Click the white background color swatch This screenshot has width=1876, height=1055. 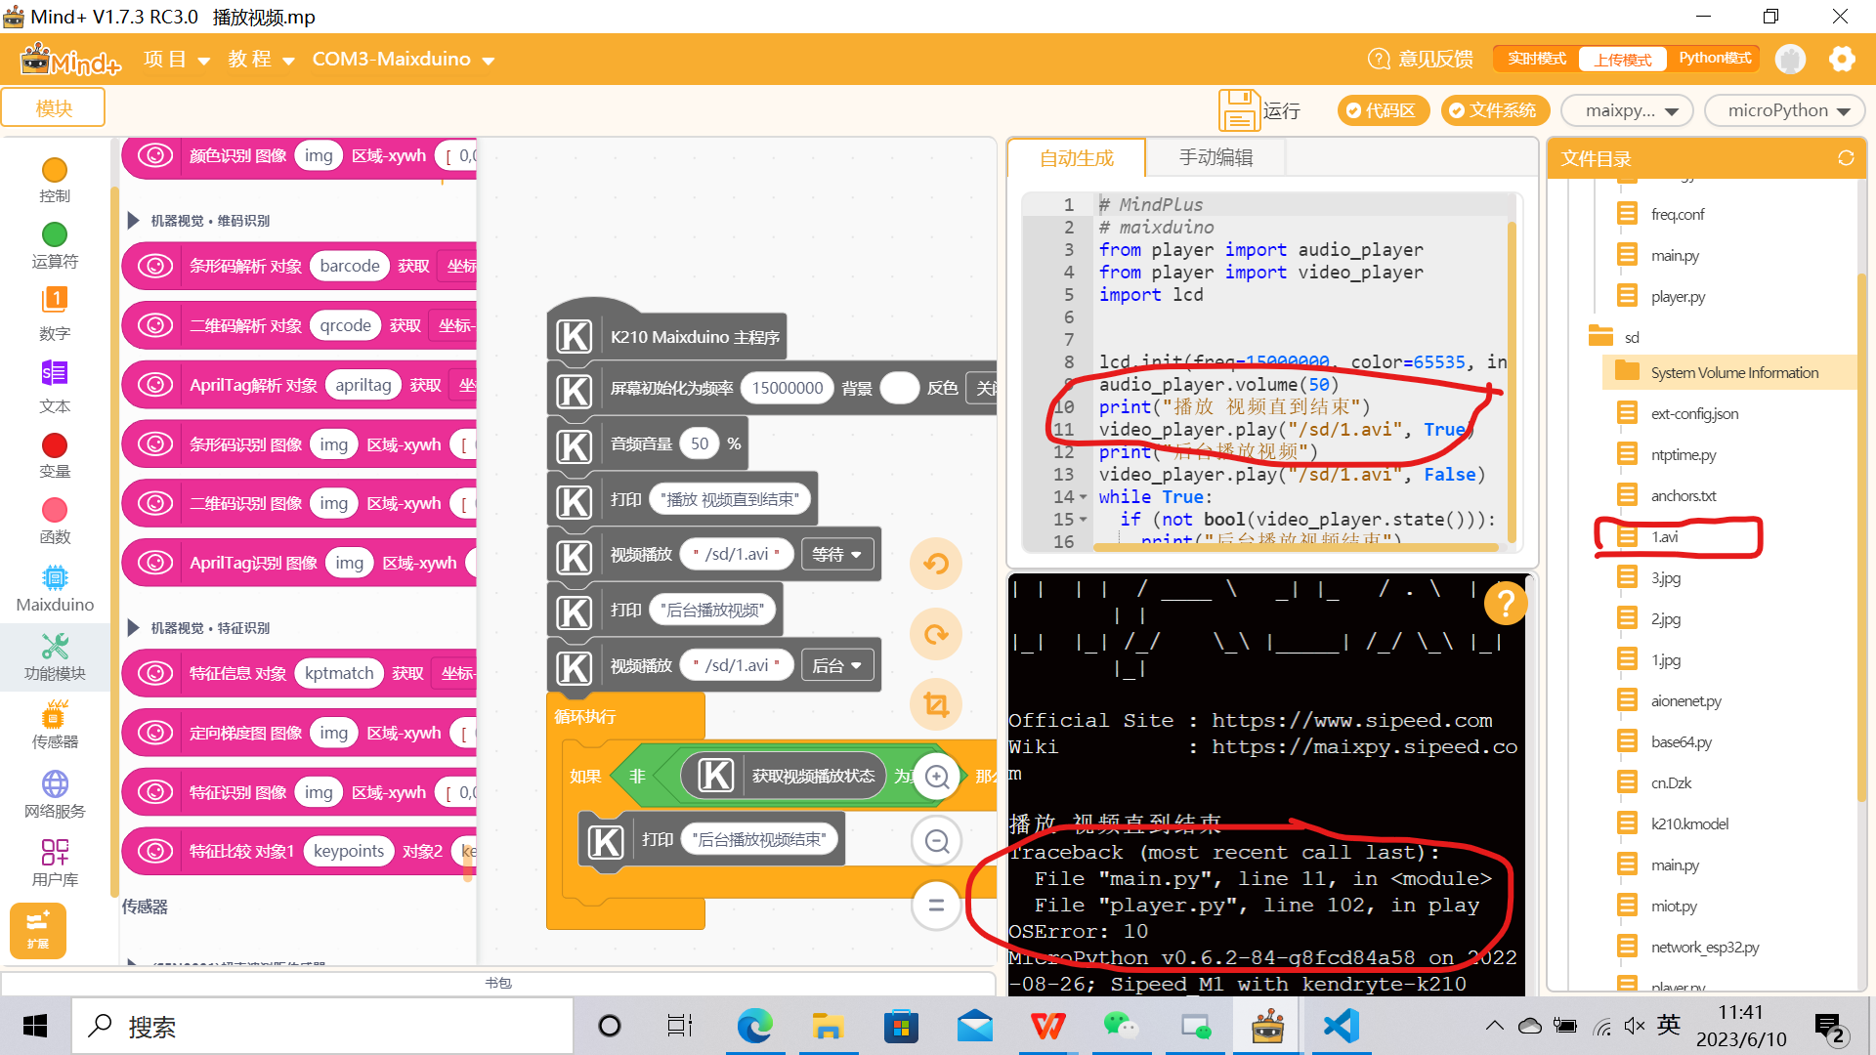click(899, 388)
